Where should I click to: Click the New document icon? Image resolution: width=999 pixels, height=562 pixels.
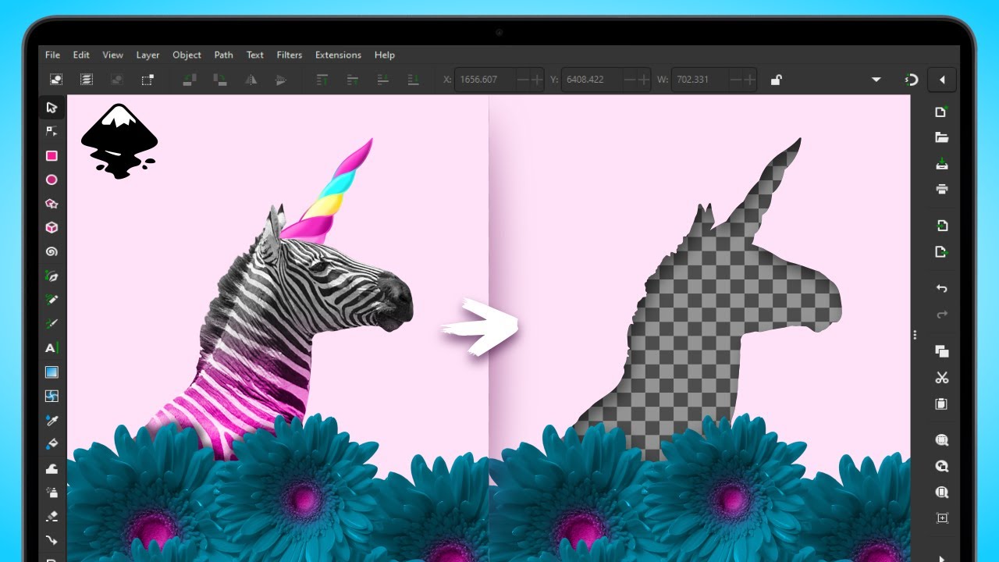coord(942,112)
